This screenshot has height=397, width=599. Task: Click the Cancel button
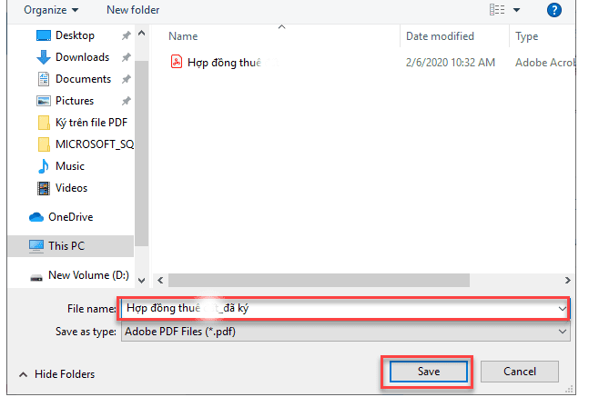[x=520, y=372]
